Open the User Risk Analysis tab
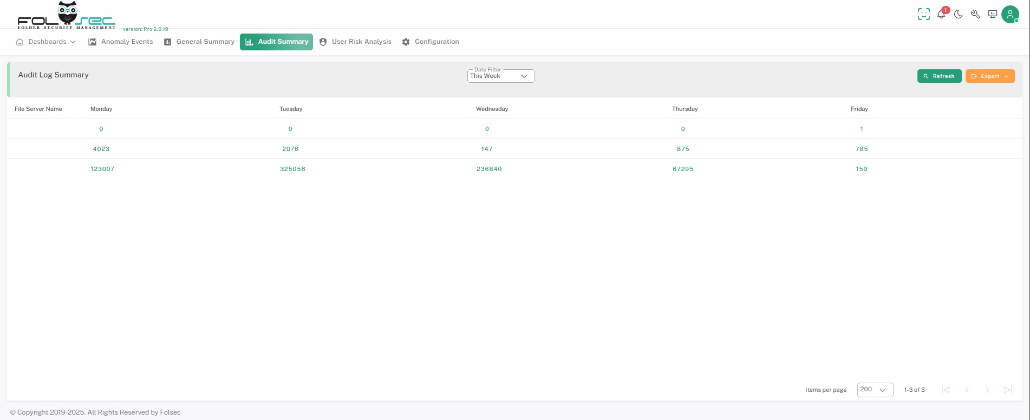1030x420 pixels. pos(356,42)
